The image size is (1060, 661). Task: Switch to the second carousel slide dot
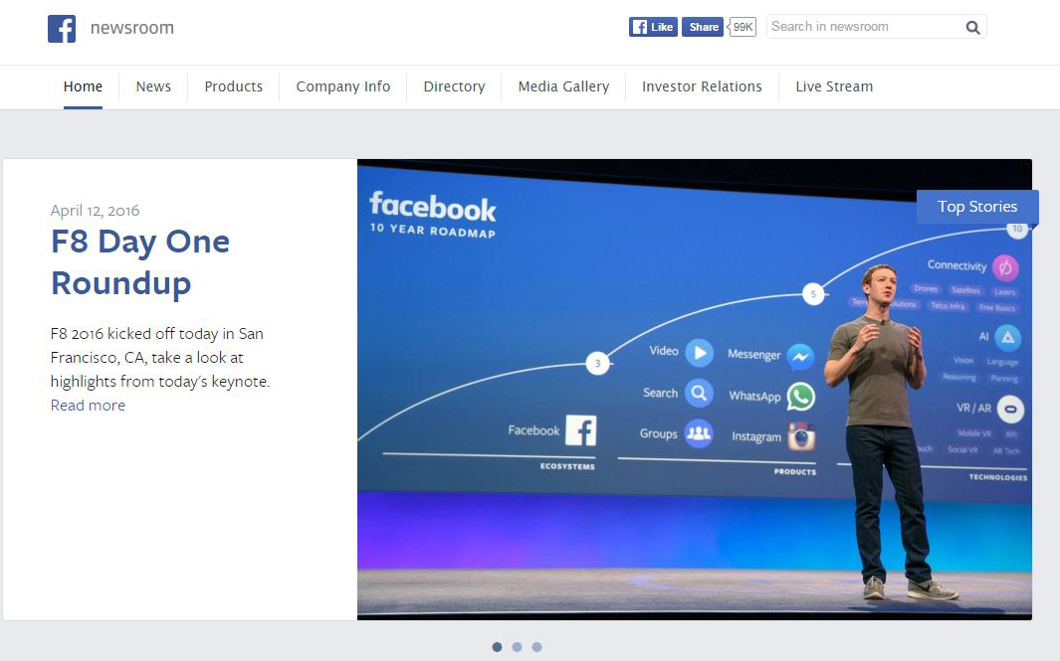click(x=518, y=647)
